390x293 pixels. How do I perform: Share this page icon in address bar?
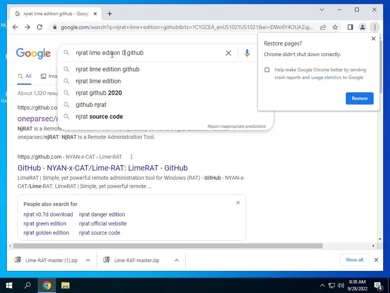(x=323, y=27)
